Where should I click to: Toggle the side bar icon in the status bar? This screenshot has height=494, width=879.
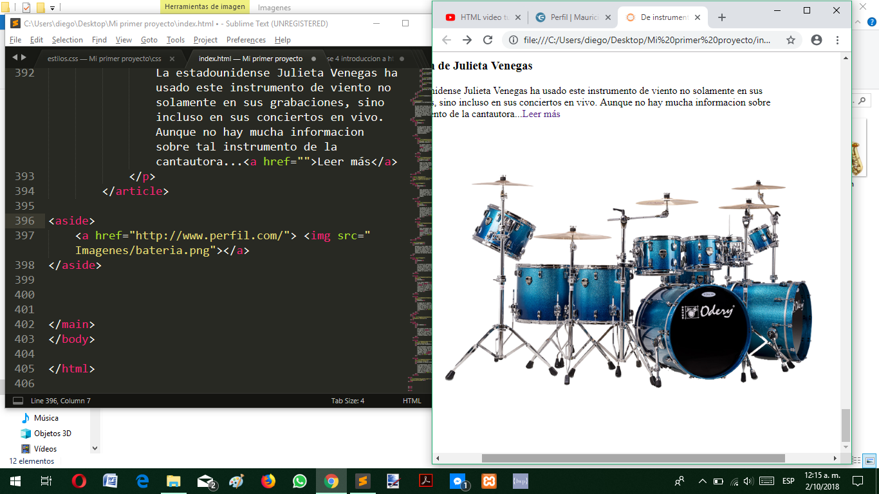click(18, 401)
